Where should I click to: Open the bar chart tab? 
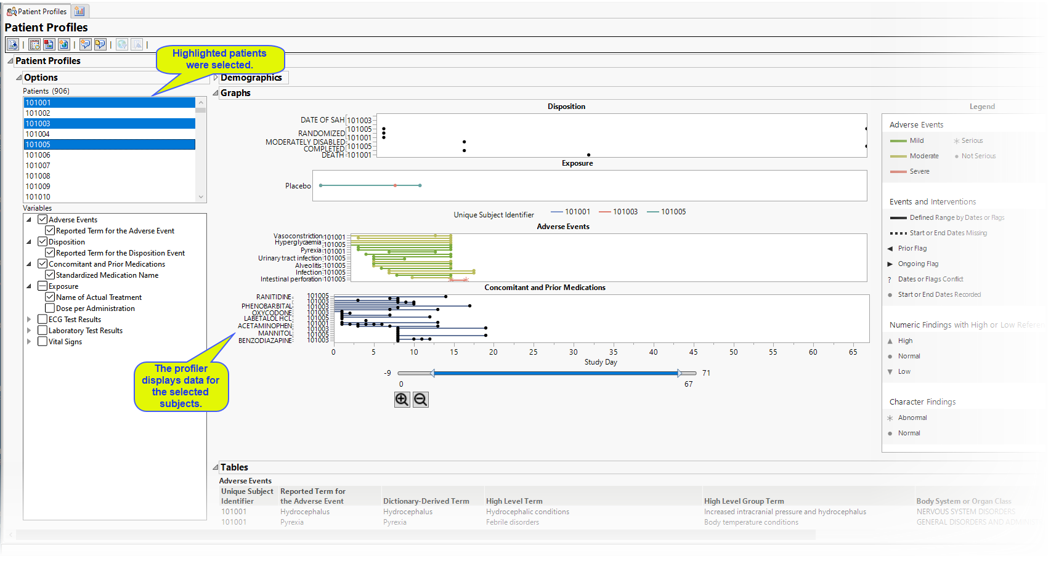80,11
